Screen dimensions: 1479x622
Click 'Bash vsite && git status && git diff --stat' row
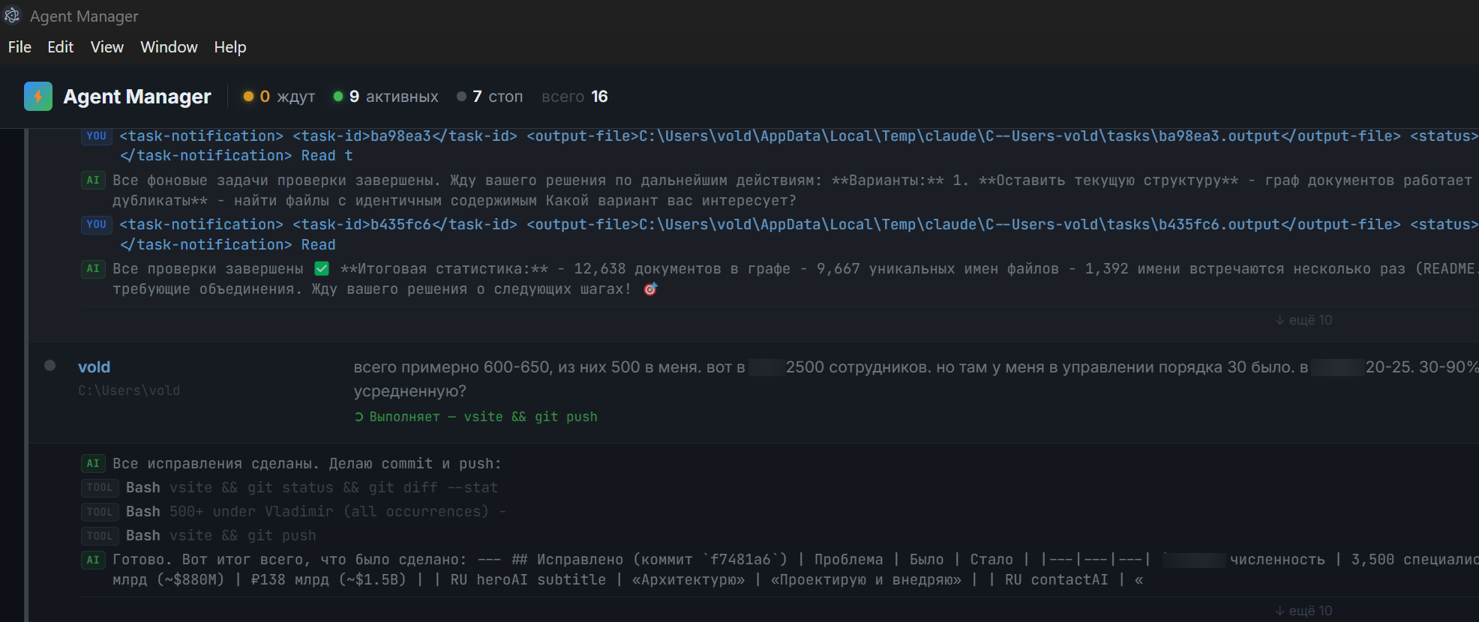tap(312, 487)
